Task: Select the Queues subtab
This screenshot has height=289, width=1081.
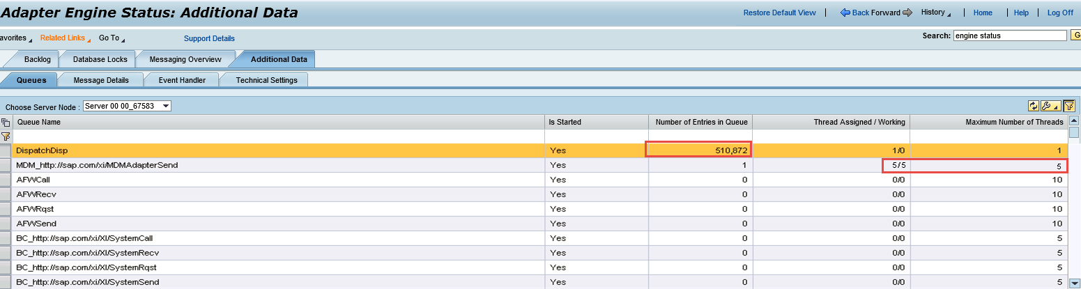Action: (x=31, y=80)
